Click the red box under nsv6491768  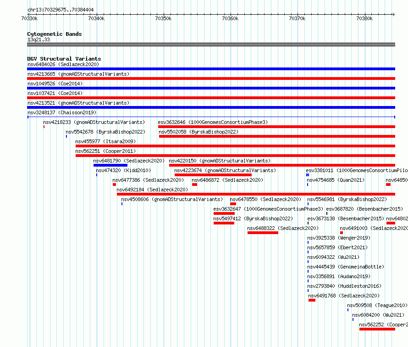(x=312, y=300)
